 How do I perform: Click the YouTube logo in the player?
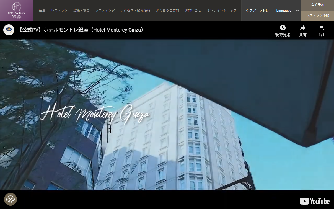pyautogui.click(x=315, y=201)
